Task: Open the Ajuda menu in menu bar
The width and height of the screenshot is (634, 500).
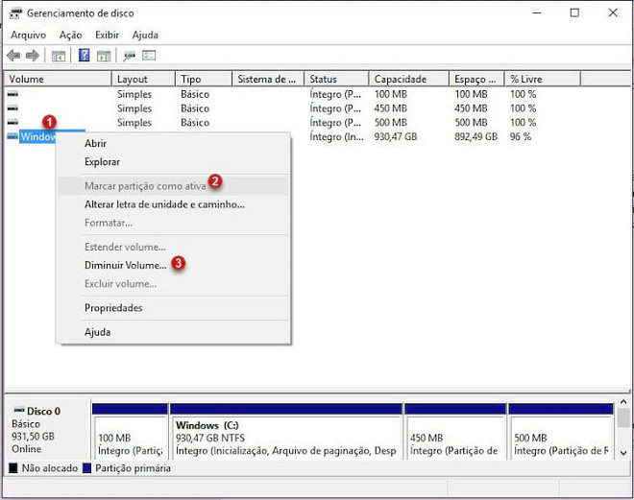Action: [x=145, y=35]
